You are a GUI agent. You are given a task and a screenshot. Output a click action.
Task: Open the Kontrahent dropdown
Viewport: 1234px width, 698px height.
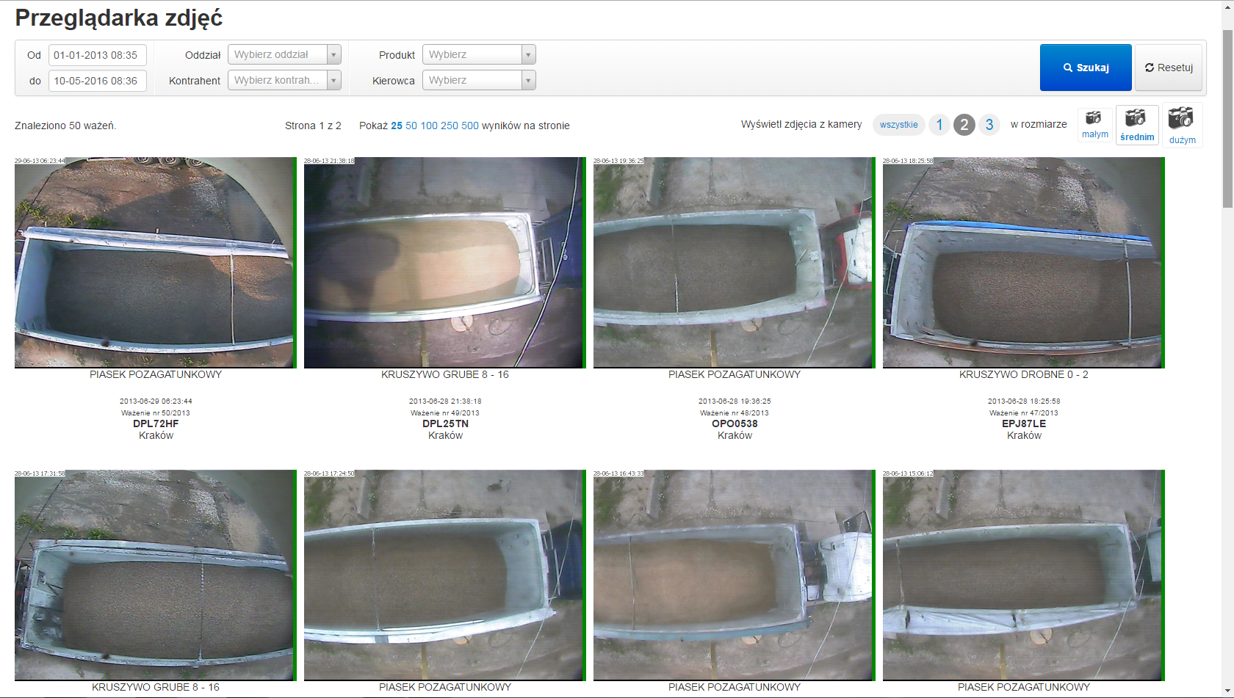coord(284,80)
